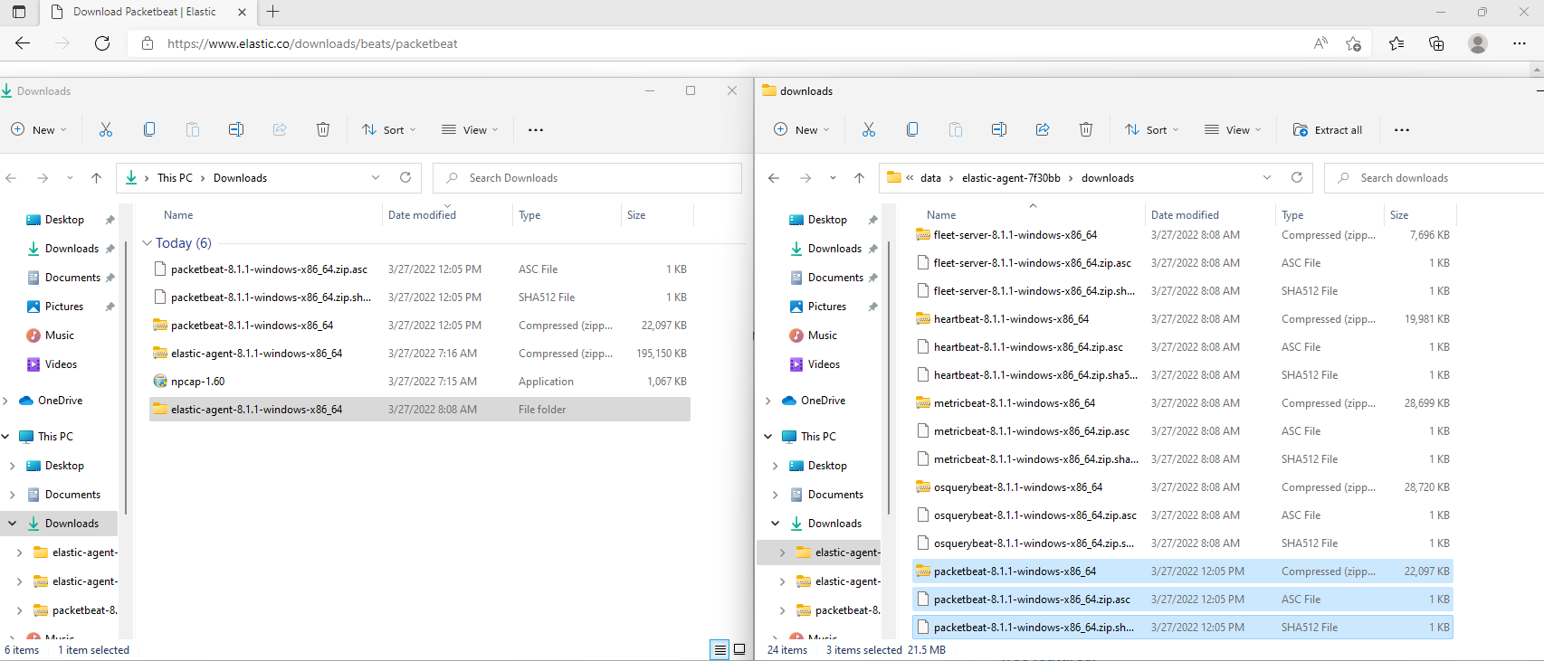1544x661 pixels.
Task: Open browser Favorites star icon
Action: pyautogui.click(x=1396, y=43)
